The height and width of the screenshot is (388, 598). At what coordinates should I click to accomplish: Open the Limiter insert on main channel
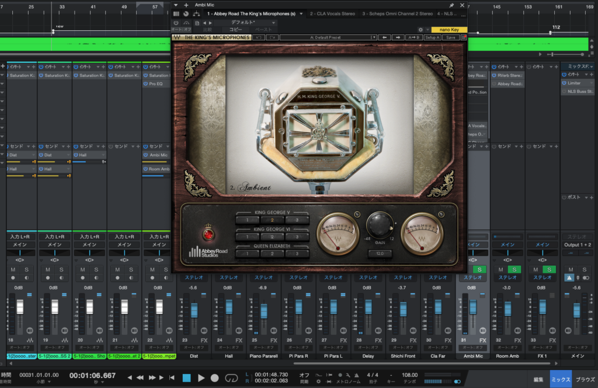(577, 83)
